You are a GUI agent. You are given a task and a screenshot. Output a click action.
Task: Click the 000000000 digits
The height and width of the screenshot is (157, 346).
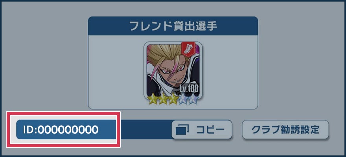(x=68, y=130)
